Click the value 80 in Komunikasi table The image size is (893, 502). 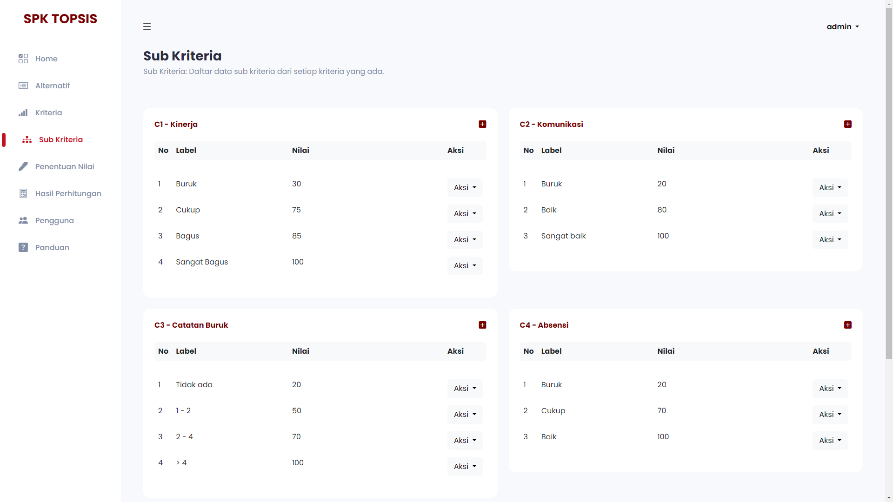[x=662, y=210]
